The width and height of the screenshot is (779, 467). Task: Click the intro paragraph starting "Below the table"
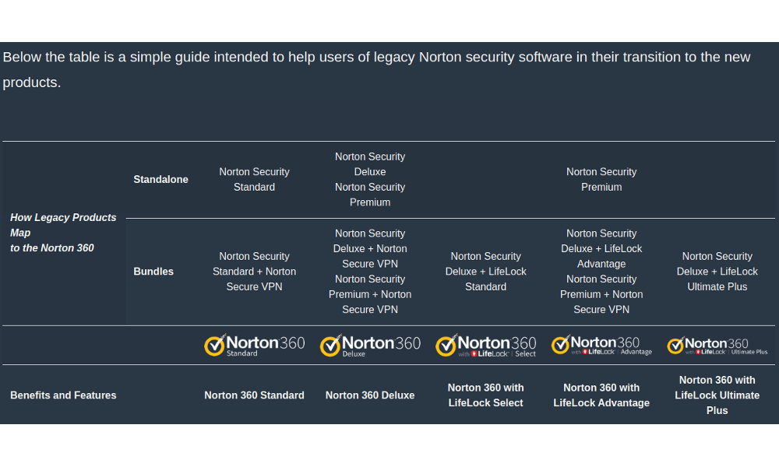[x=376, y=69]
